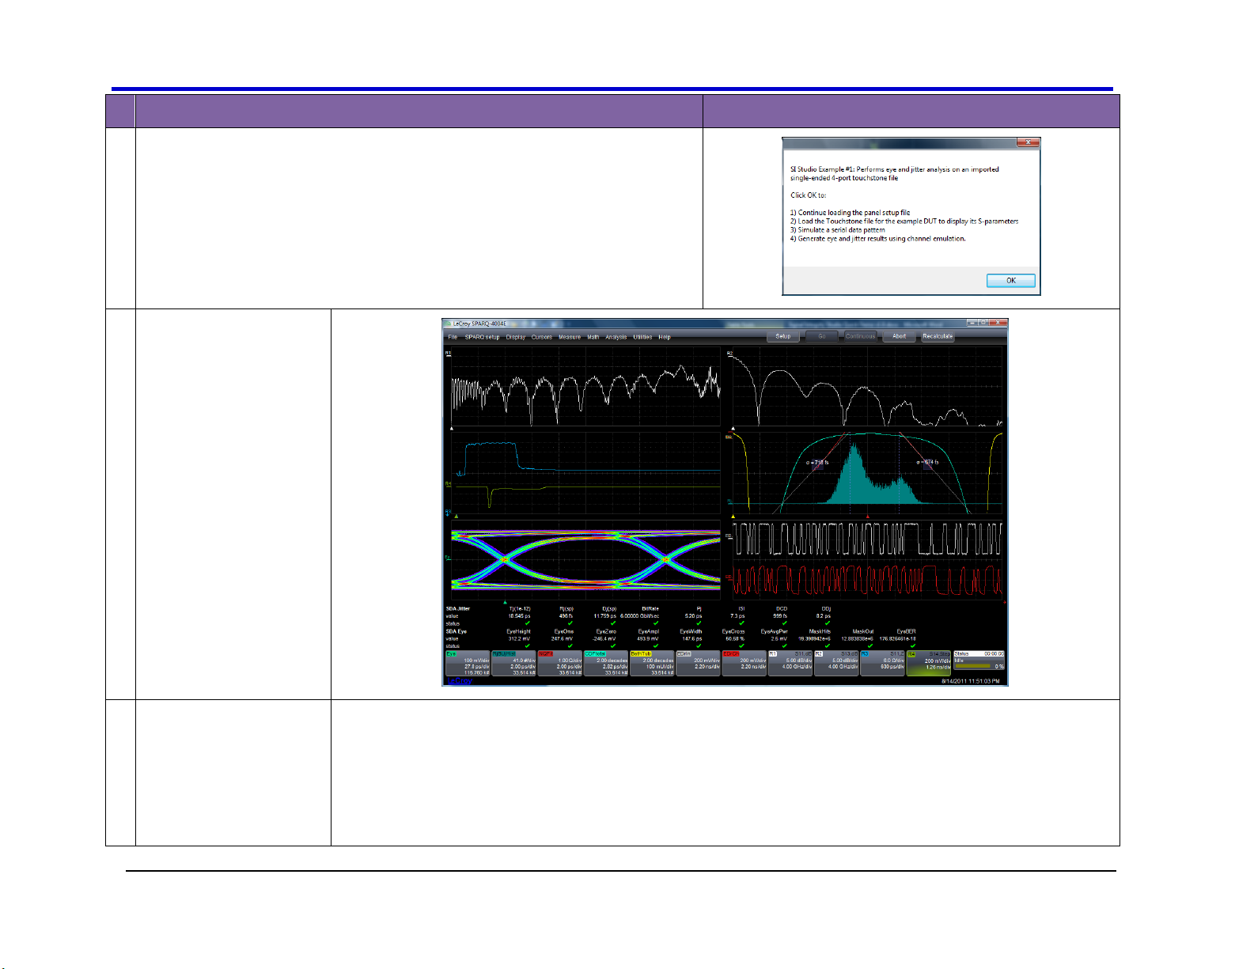Click the Go button

(822, 336)
